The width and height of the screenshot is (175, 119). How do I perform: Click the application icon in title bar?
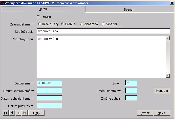click(3, 3)
